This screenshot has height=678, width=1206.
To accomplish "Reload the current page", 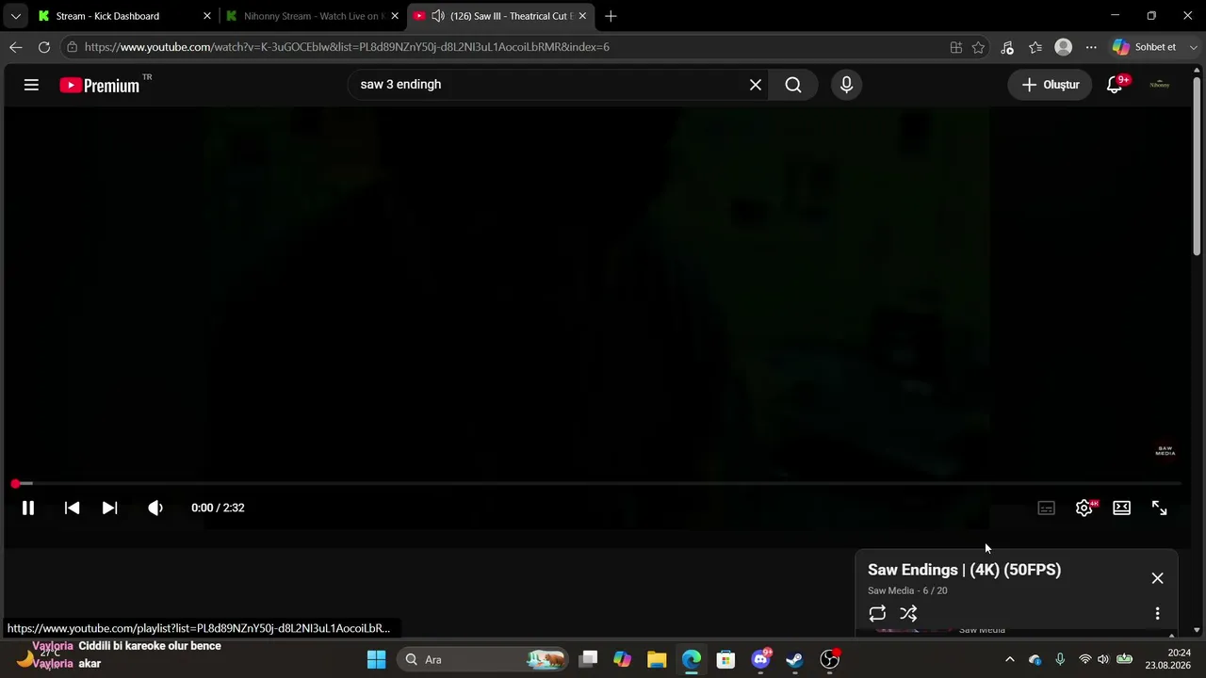I will 44,47.
